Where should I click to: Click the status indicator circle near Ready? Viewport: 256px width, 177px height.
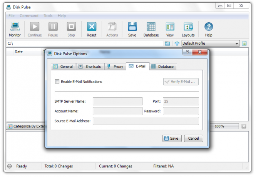10,166
